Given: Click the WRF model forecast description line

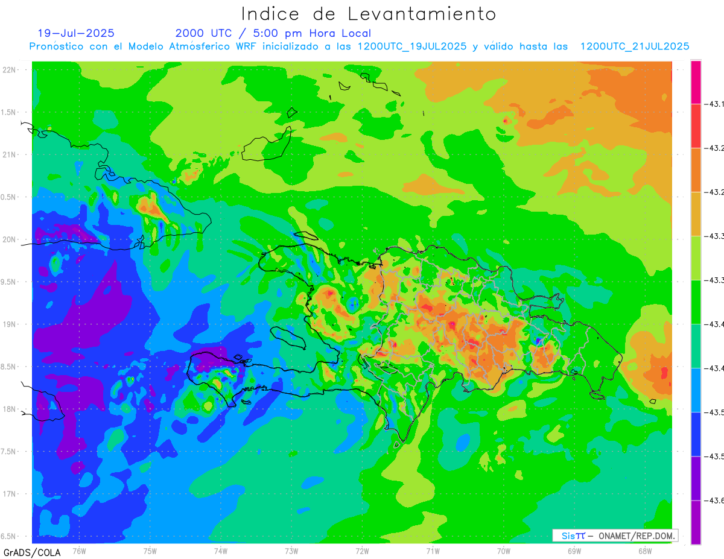Looking at the screenshot, I should [x=359, y=46].
